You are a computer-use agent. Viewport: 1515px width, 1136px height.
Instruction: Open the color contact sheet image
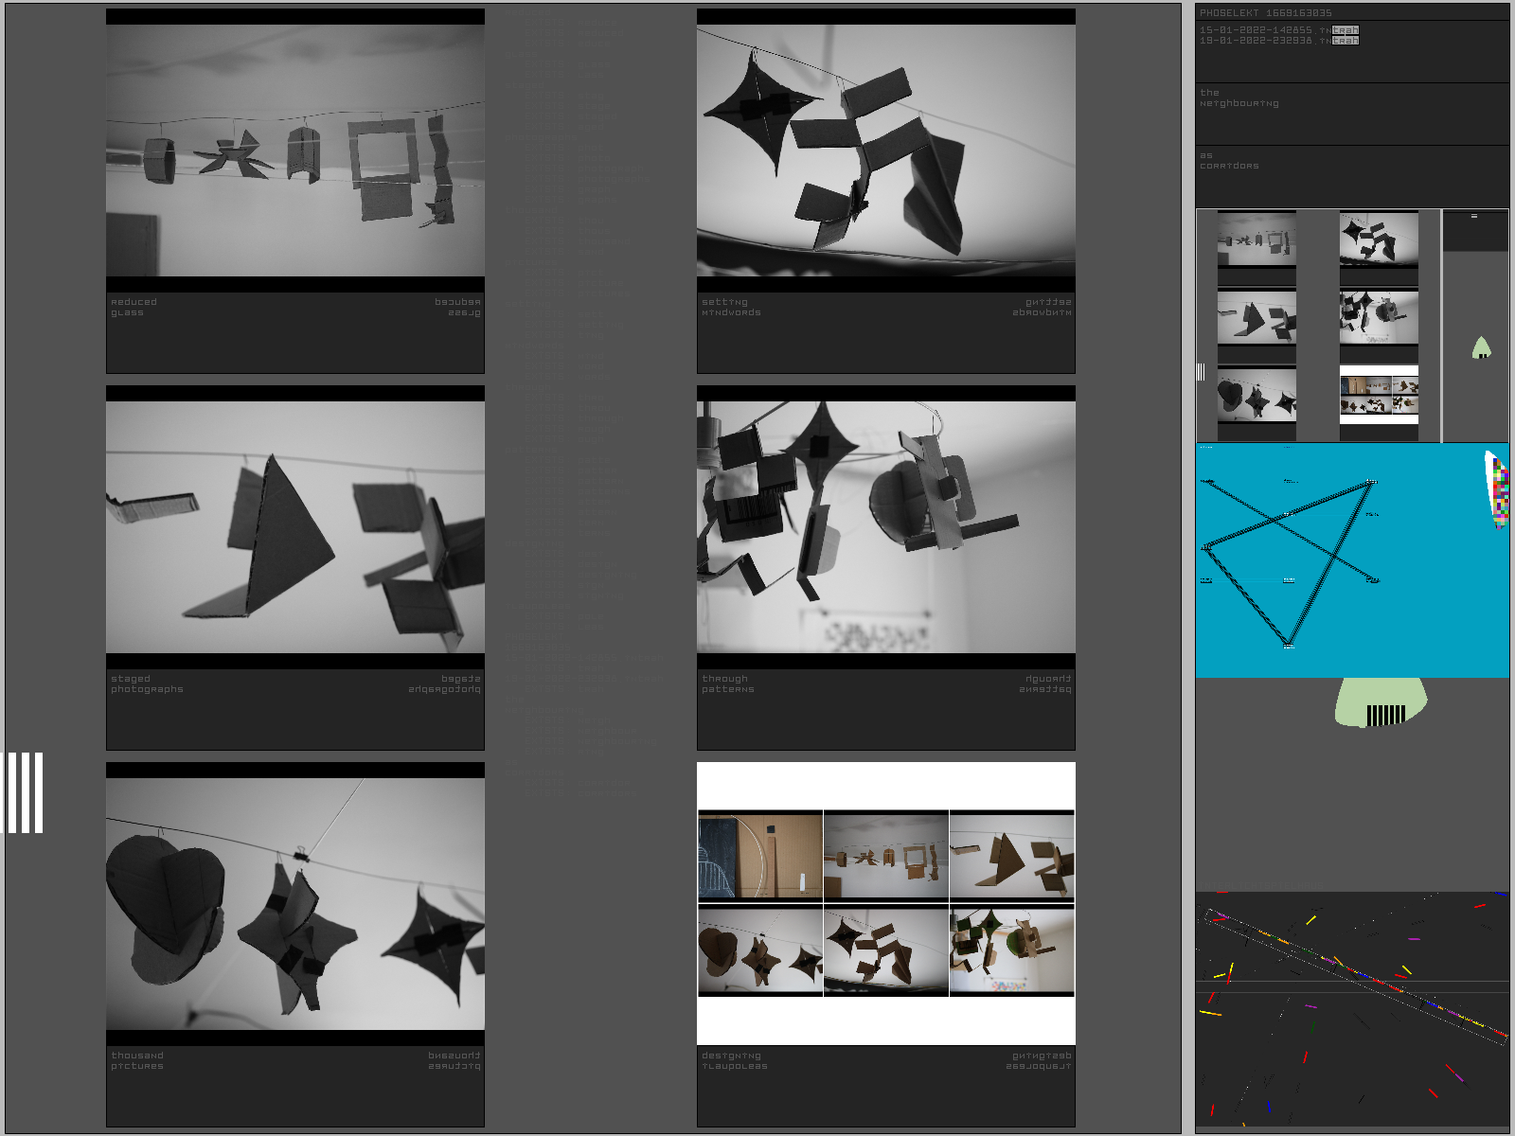click(x=885, y=903)
